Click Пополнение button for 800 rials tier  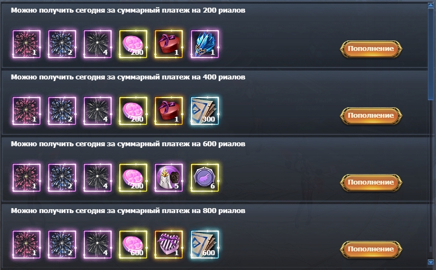pos(371,249)
